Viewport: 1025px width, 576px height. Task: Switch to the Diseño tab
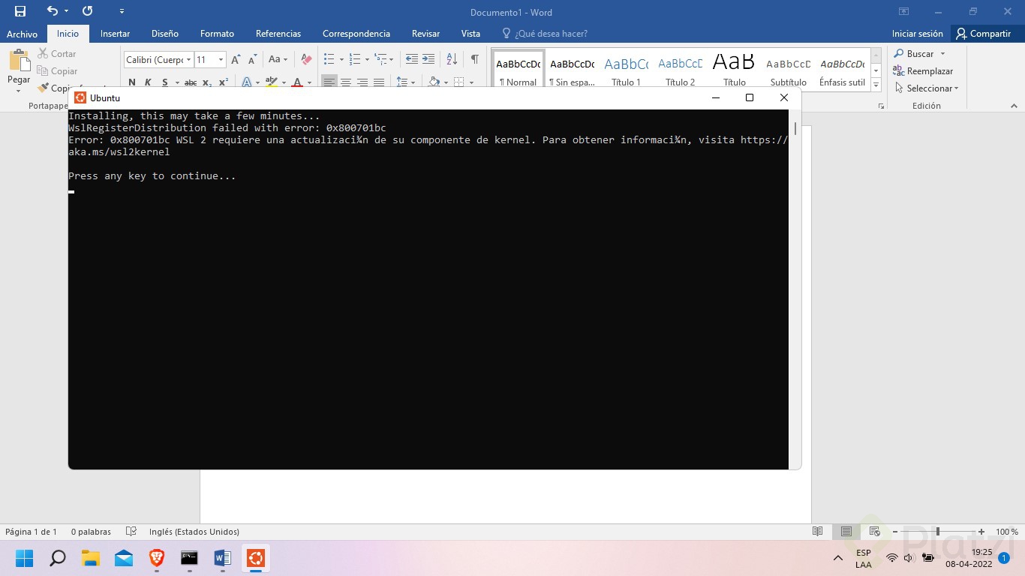pyautogui.click(x=165, y=34)
